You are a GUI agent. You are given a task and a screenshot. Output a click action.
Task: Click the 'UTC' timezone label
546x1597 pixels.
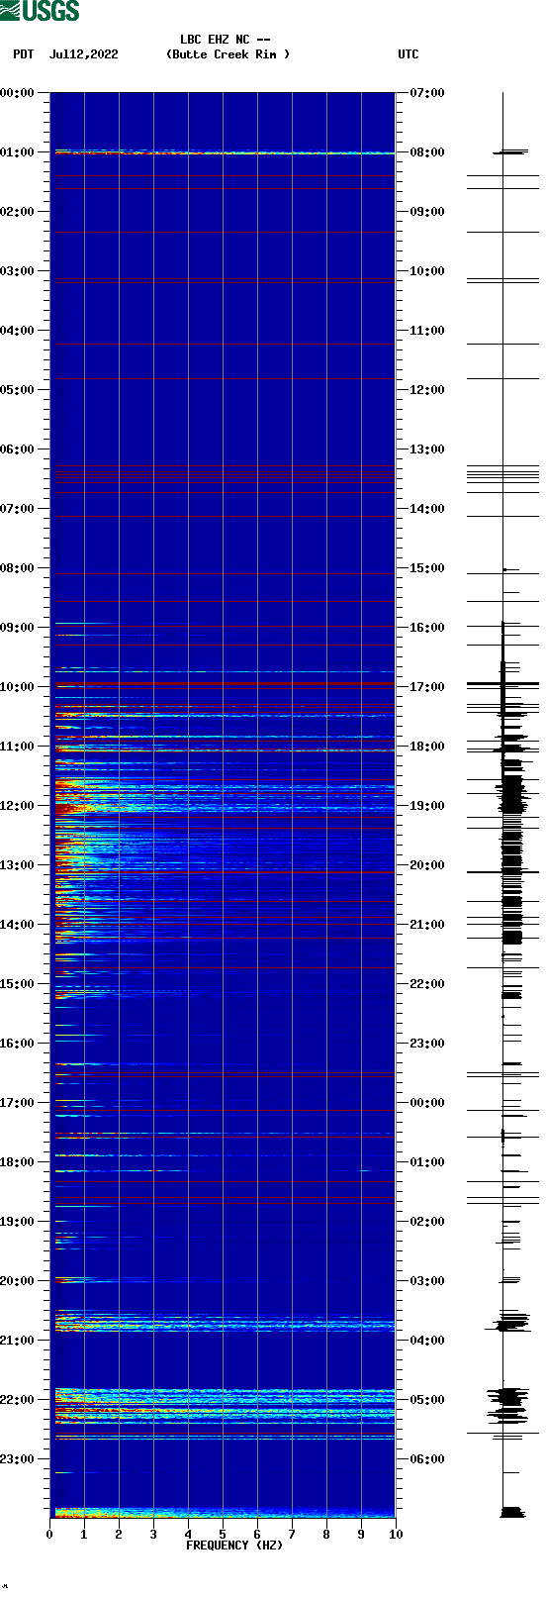(409, 54)
